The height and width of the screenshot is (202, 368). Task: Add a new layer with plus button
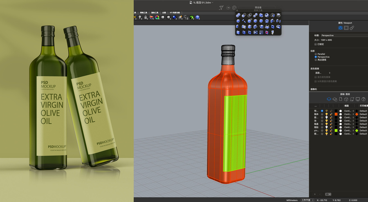[315, 194]
